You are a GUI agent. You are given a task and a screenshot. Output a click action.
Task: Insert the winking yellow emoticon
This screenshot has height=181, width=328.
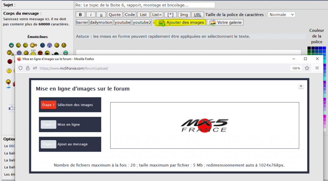pos(26,45)
